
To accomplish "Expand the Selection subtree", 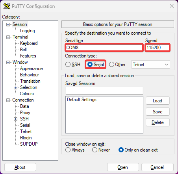I will pyautogui.click(x=15, y=87).
